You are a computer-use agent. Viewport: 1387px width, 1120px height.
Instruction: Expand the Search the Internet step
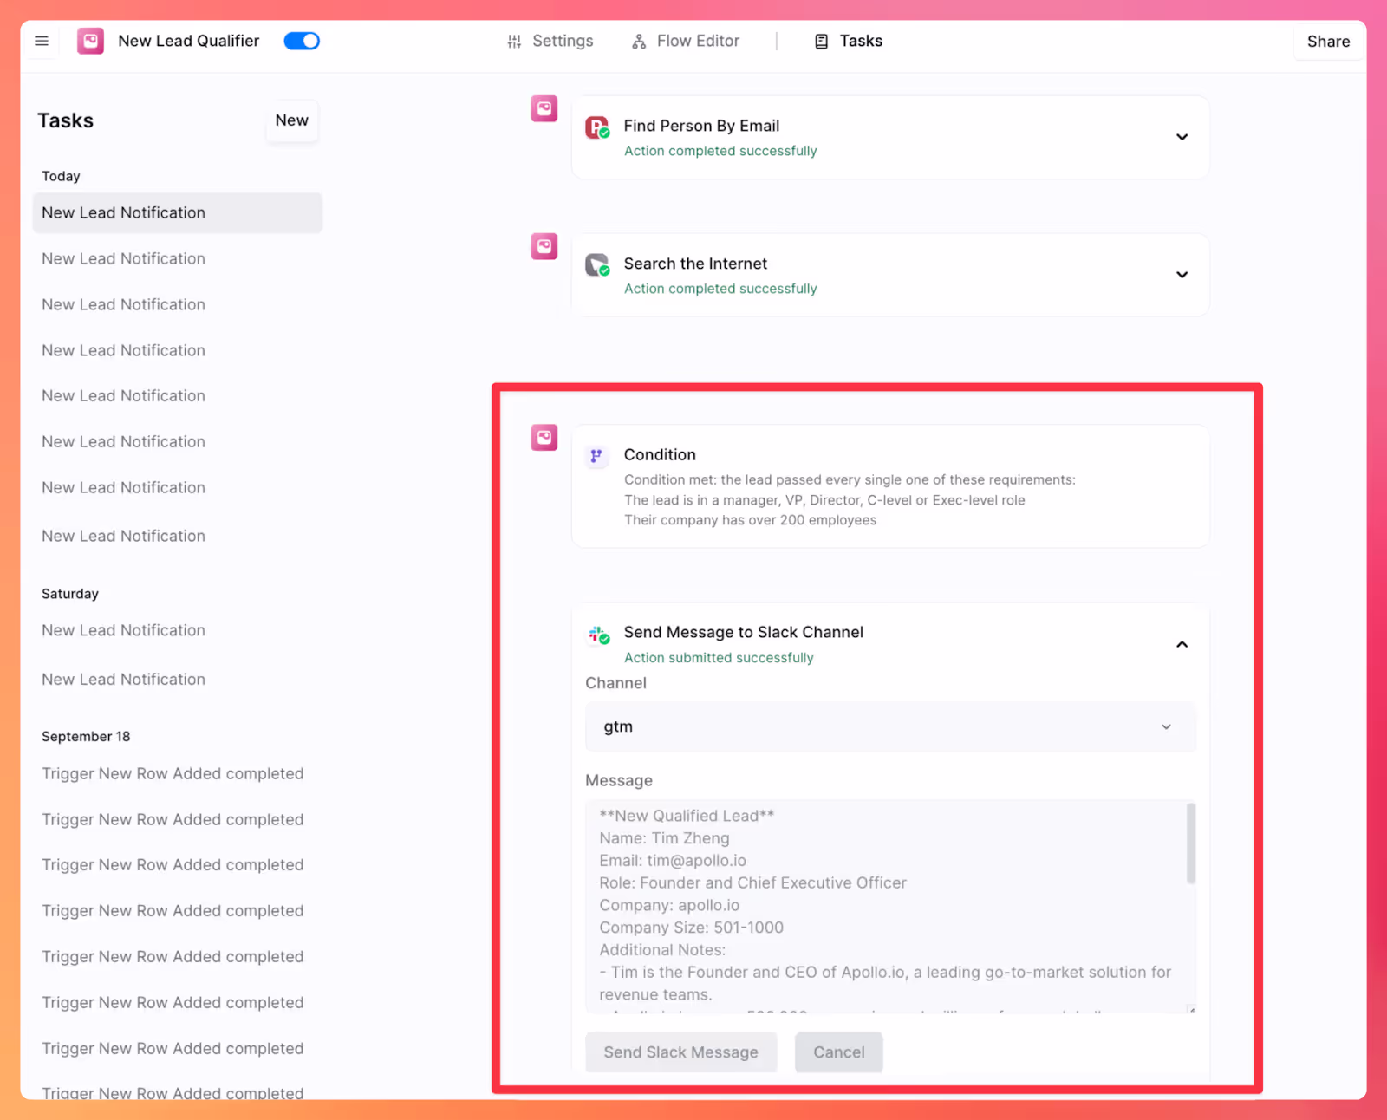1182,275
